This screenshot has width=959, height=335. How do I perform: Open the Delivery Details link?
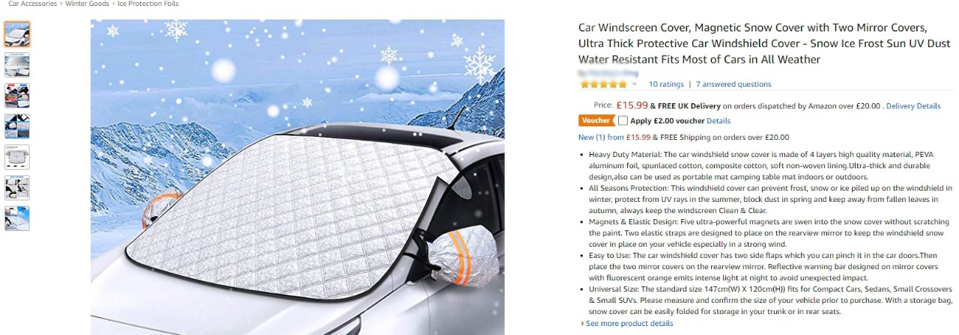pos(913,106)
